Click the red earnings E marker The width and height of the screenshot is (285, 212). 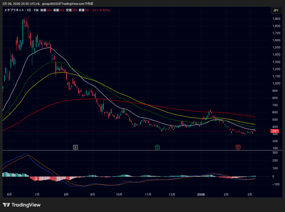click(x=238, y=147)
